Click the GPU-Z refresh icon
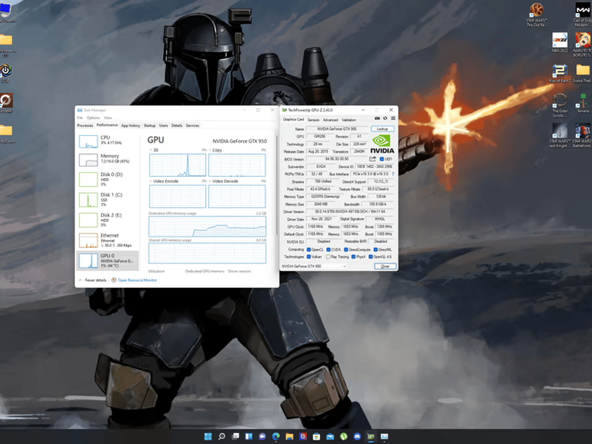Image resolution: width=592 pixels, height=444 pixels. click(385, 118)
